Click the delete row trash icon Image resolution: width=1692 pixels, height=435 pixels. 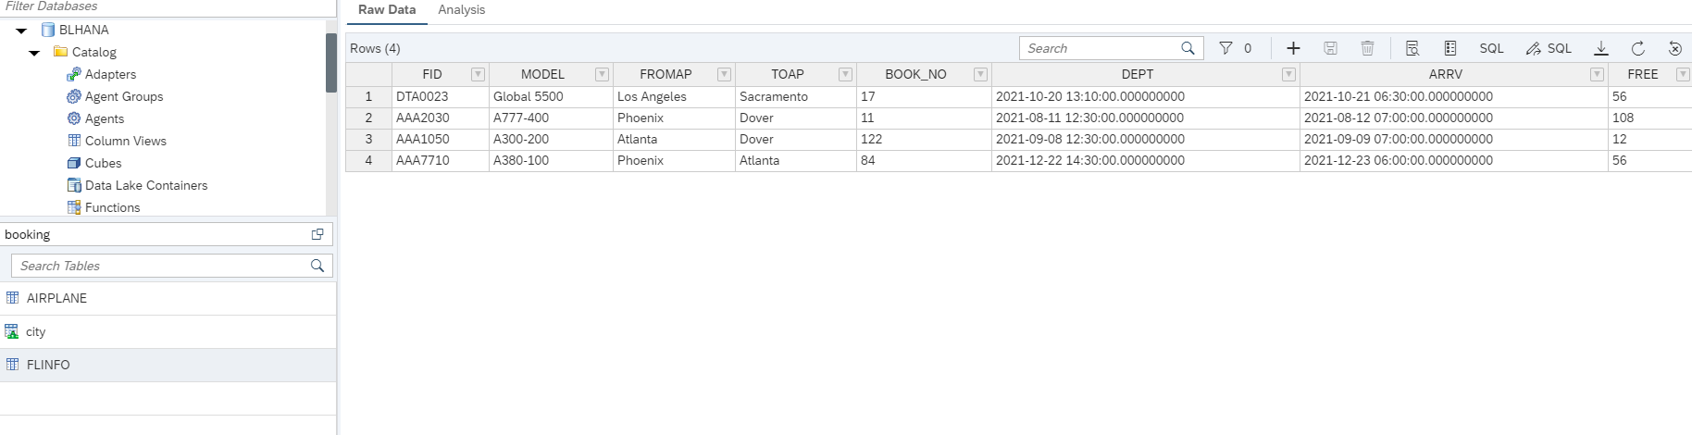click(1367, 48)
